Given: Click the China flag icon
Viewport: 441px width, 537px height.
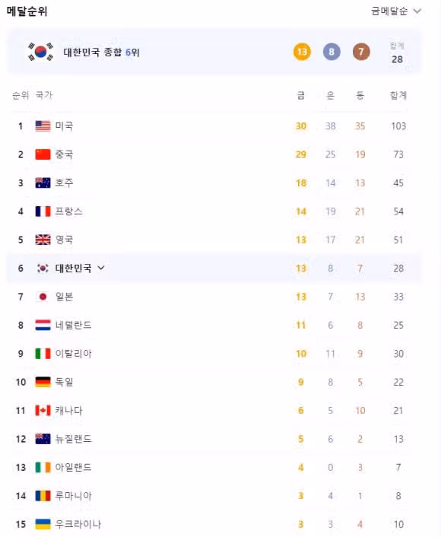Looking at the screenshot, I should (x=43, y=154).
